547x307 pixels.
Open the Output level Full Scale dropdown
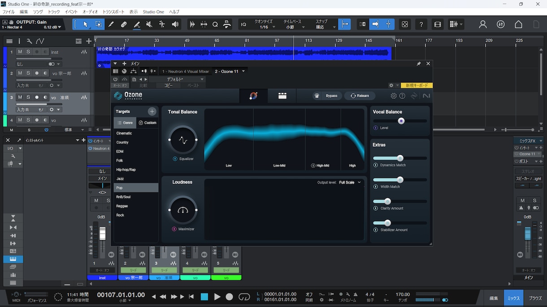(350, 183)
